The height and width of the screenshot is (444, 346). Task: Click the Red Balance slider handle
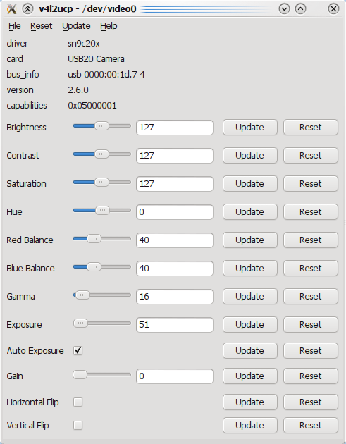click(x=94, y=239)
